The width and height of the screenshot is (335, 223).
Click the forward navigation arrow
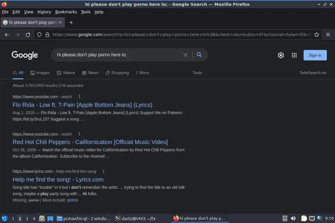17,35
